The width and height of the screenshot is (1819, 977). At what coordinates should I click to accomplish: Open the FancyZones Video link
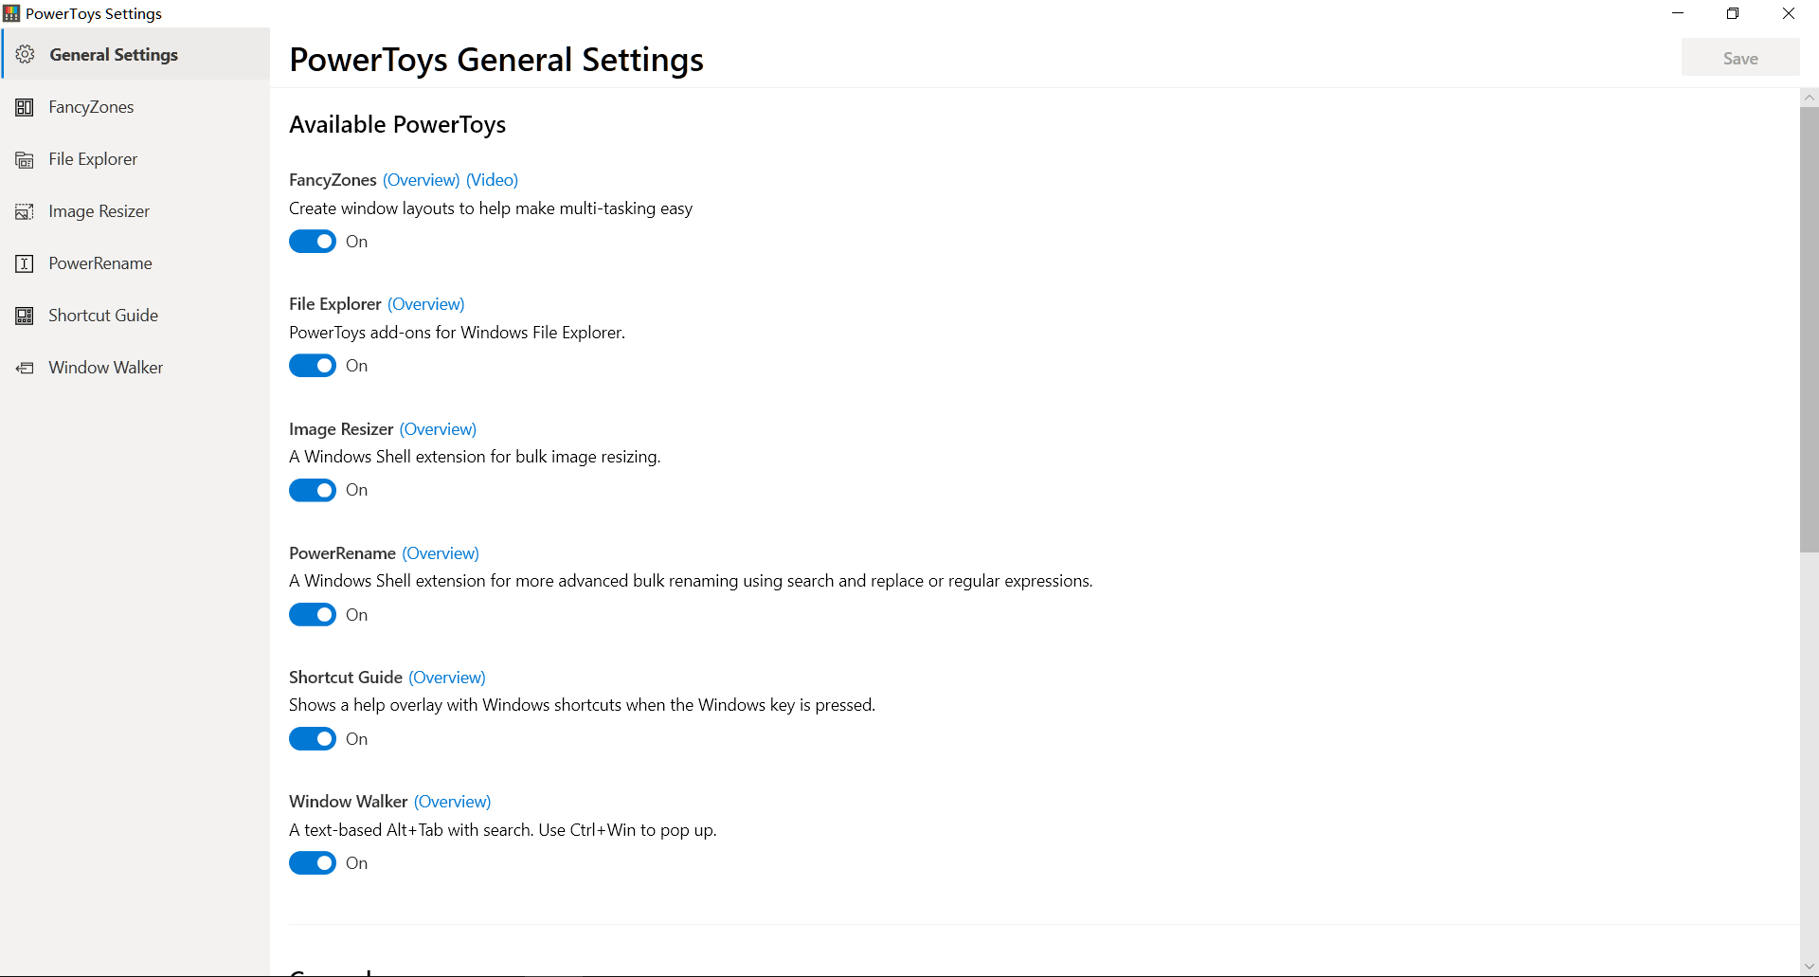click(x=492, y=180)
